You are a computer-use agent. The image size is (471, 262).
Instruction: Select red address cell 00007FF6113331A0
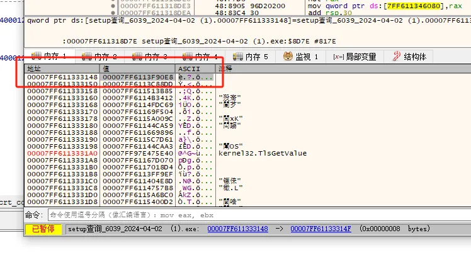click(x=62, y=153)
